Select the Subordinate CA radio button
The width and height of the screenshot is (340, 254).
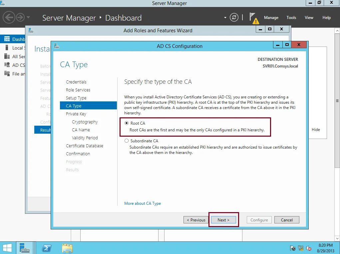coord(127,141)
